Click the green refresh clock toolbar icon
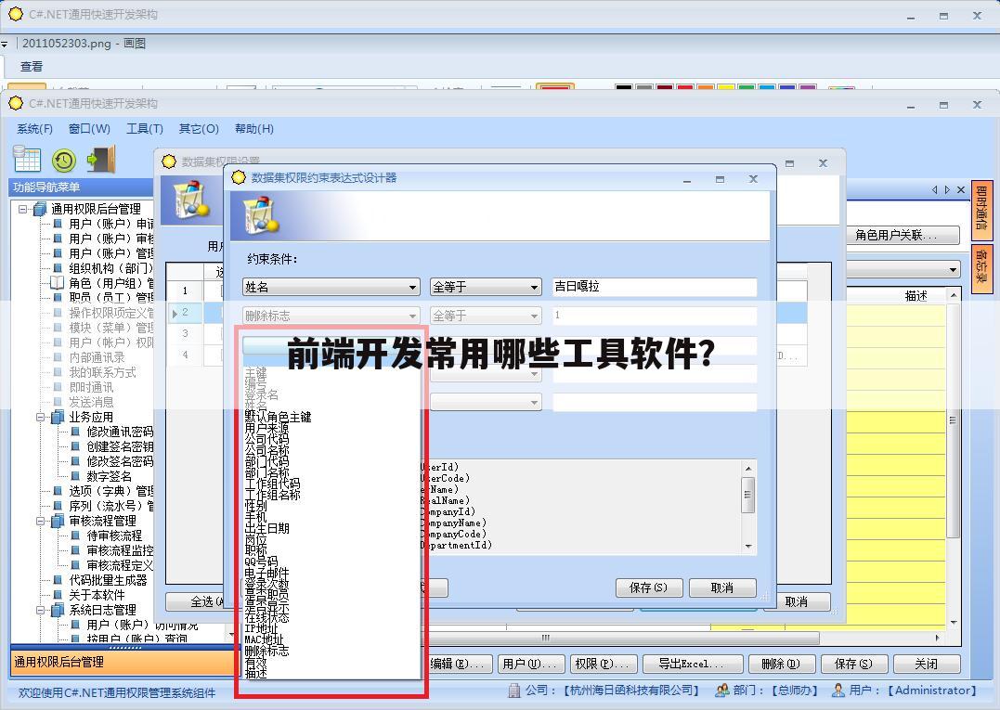This screenshot has height=710, width=1000. 64,160
